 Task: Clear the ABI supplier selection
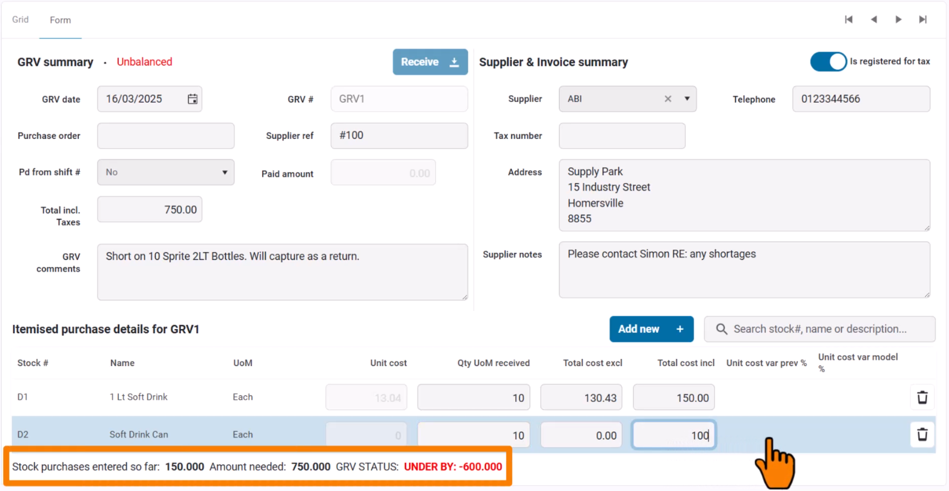(668, 99)
